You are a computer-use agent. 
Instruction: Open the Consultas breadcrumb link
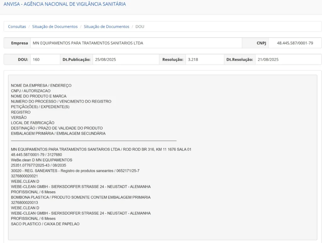point(17,27)
